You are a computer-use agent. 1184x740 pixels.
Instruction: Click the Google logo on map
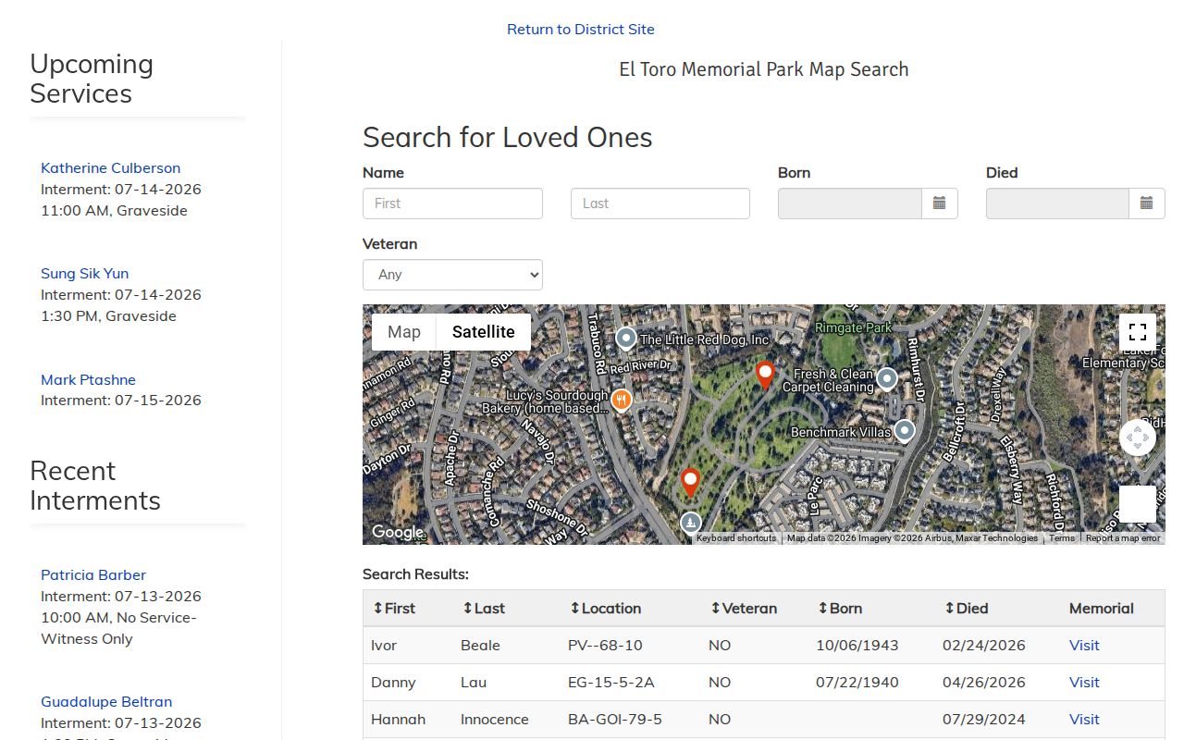[x=397, y=532]
